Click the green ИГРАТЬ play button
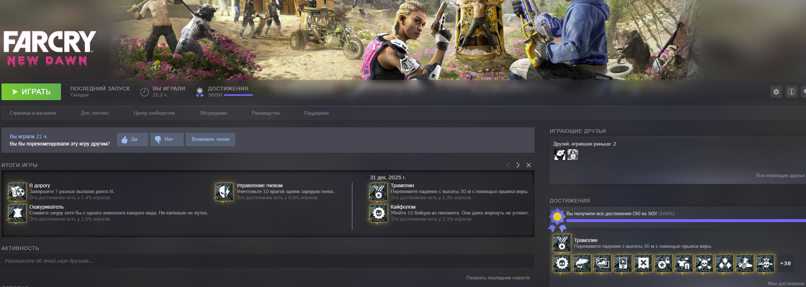Image resolution: width=806 pixels, height=287 pixels. pyautogui.click(x=31, y=92)
